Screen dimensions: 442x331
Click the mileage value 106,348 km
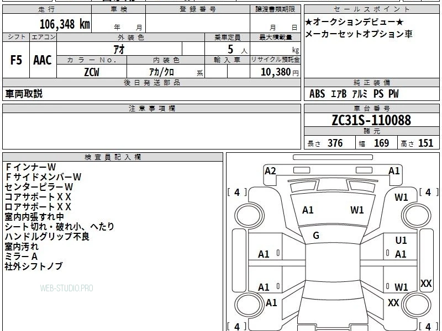click(x=65, y=24)
